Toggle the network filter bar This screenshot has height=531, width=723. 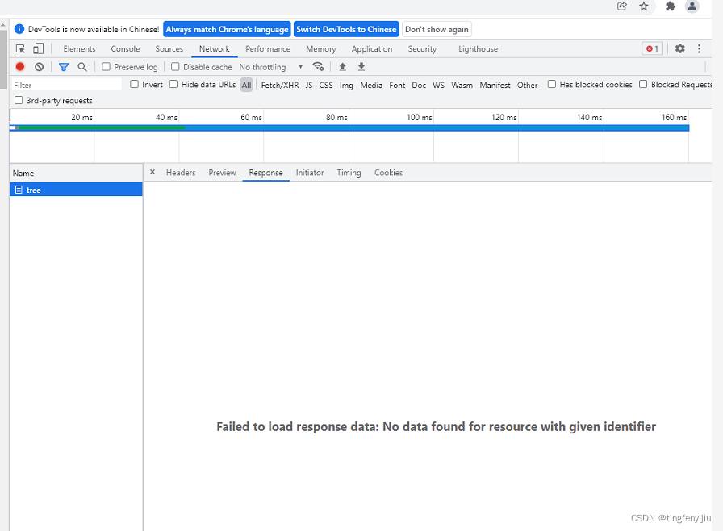(64, 66)
